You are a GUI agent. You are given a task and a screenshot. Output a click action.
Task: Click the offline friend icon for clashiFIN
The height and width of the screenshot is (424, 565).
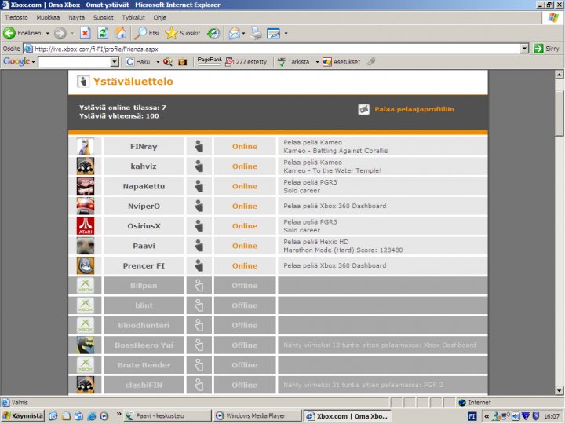coord(199,385)
